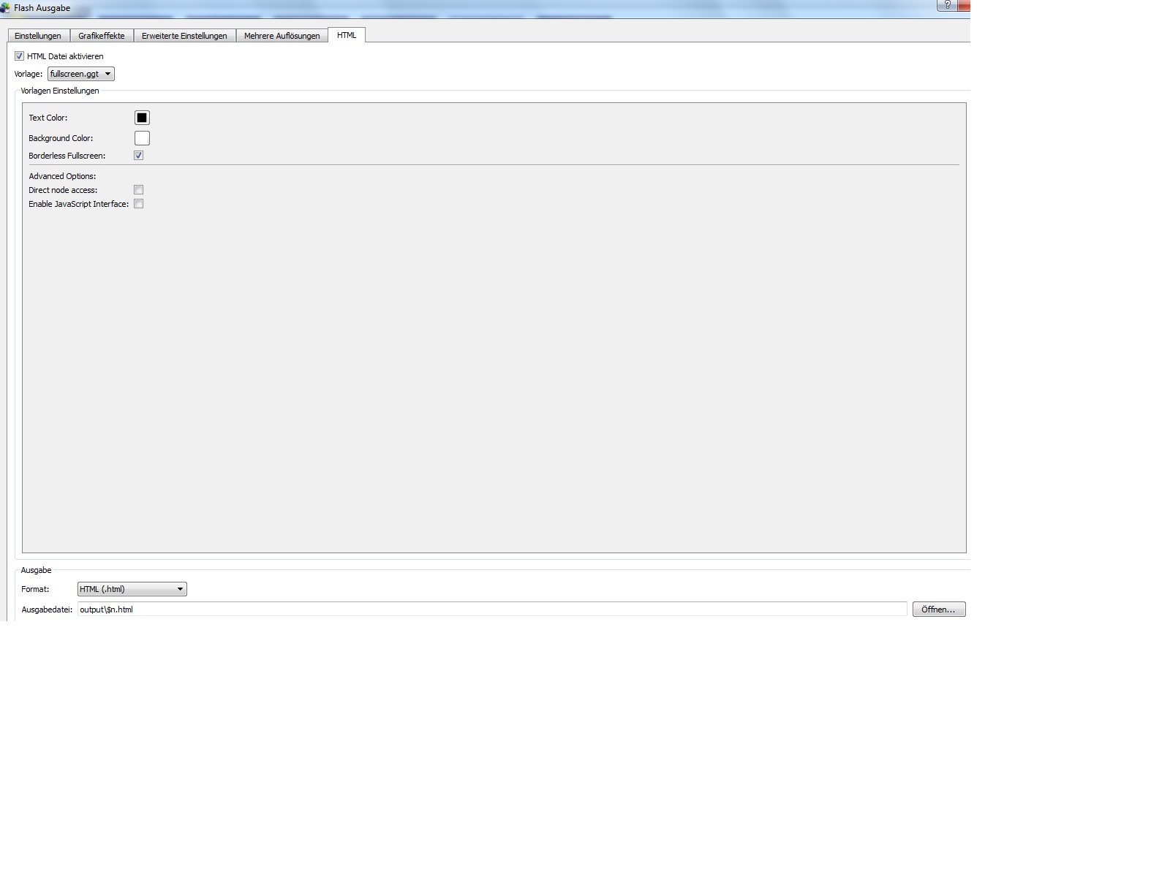Viewport: 1170px width, 877px height.
Task: Click the Advanced Options label
Action: pos(62,176)
